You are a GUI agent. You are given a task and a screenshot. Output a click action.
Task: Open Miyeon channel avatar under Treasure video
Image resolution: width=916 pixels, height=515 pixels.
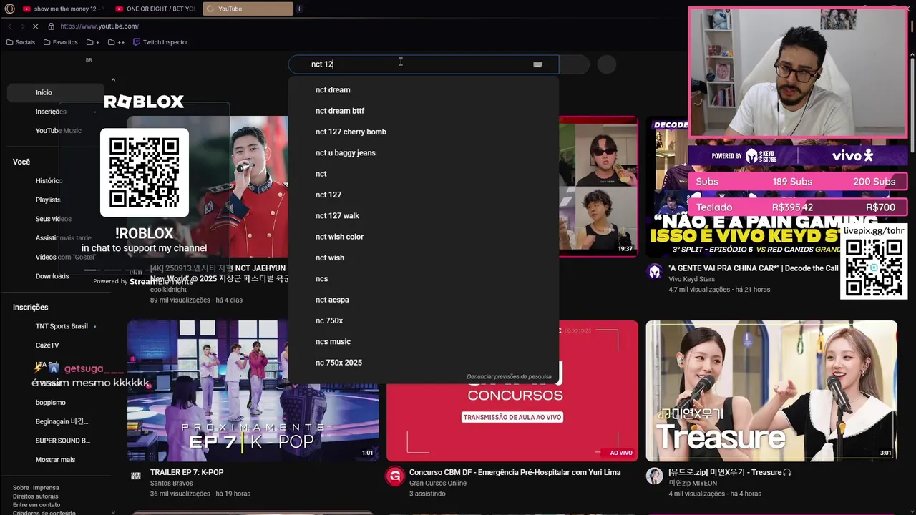click(x=655, y=476)
